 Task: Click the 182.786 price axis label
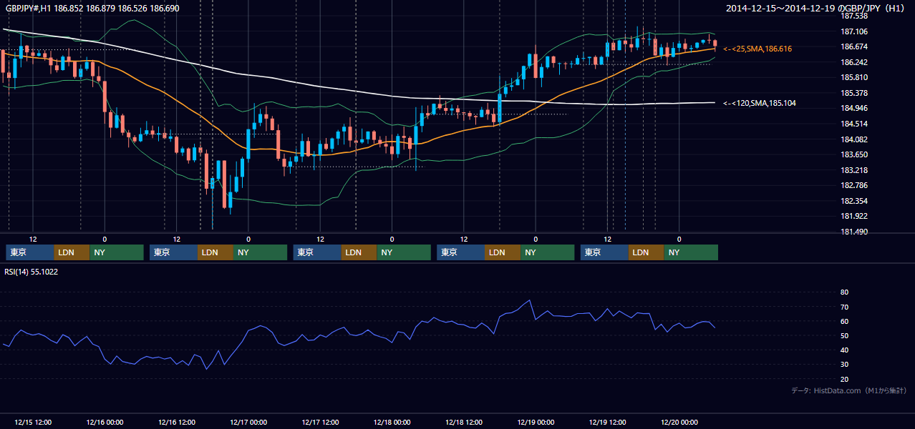pos(854,185)
